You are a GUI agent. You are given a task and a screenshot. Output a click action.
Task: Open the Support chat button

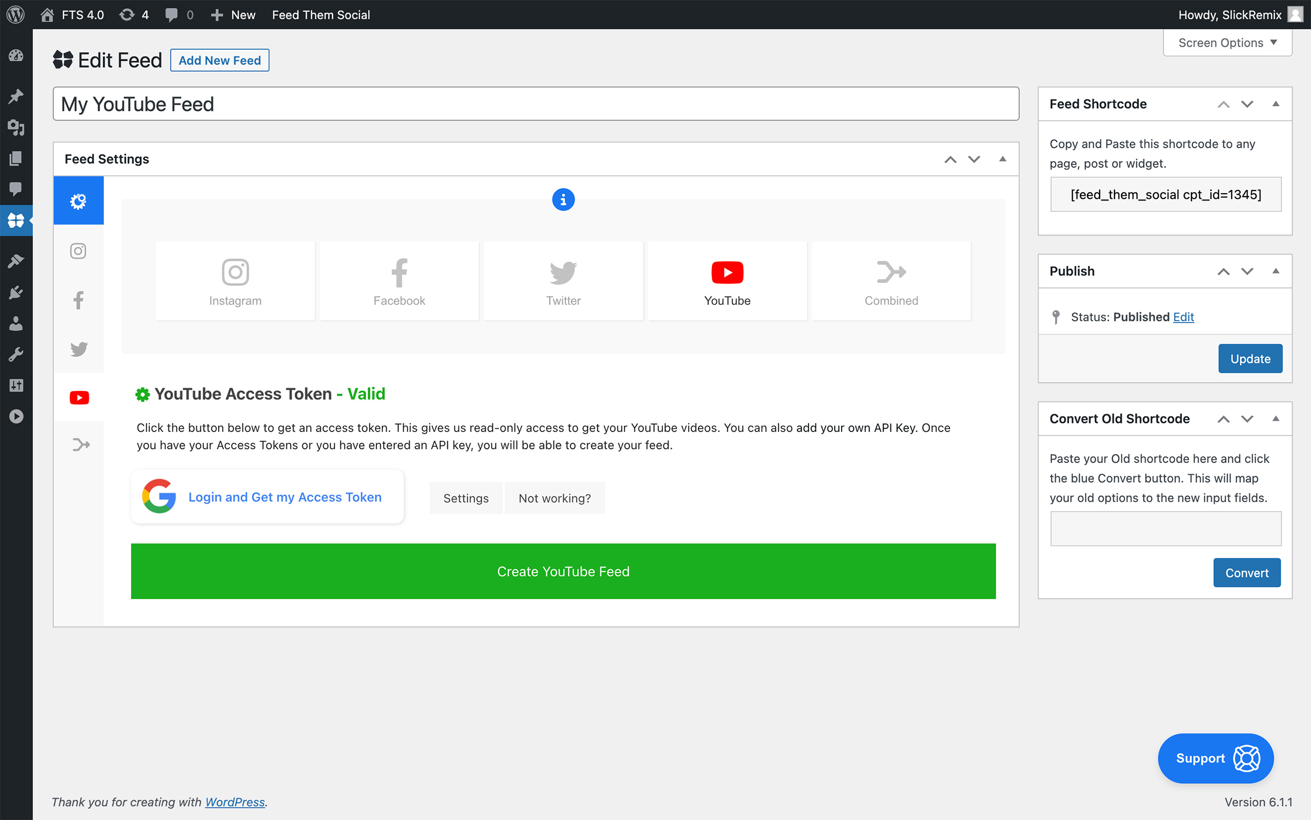pyautogui.click(x=1216, y=758)
